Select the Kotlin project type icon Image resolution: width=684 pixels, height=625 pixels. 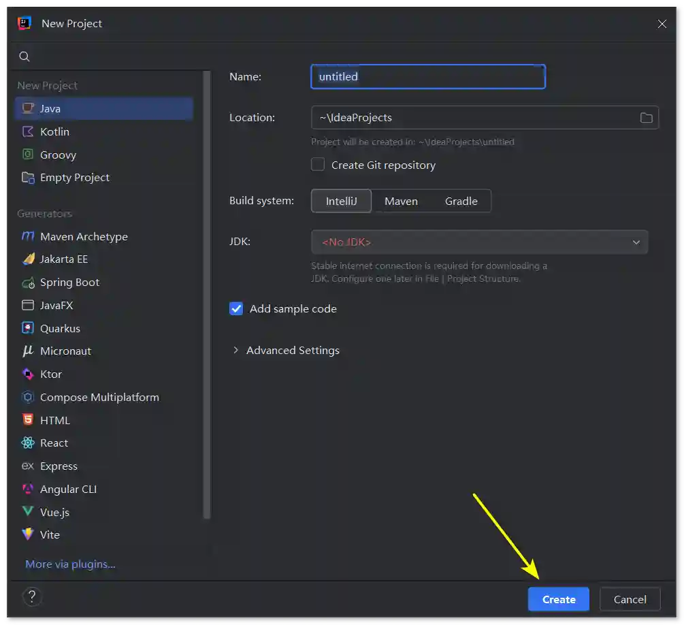click(28, 131)
